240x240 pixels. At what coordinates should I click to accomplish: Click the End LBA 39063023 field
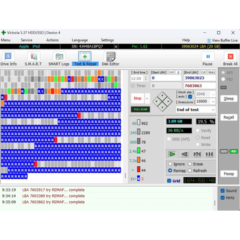pos(200,78)
